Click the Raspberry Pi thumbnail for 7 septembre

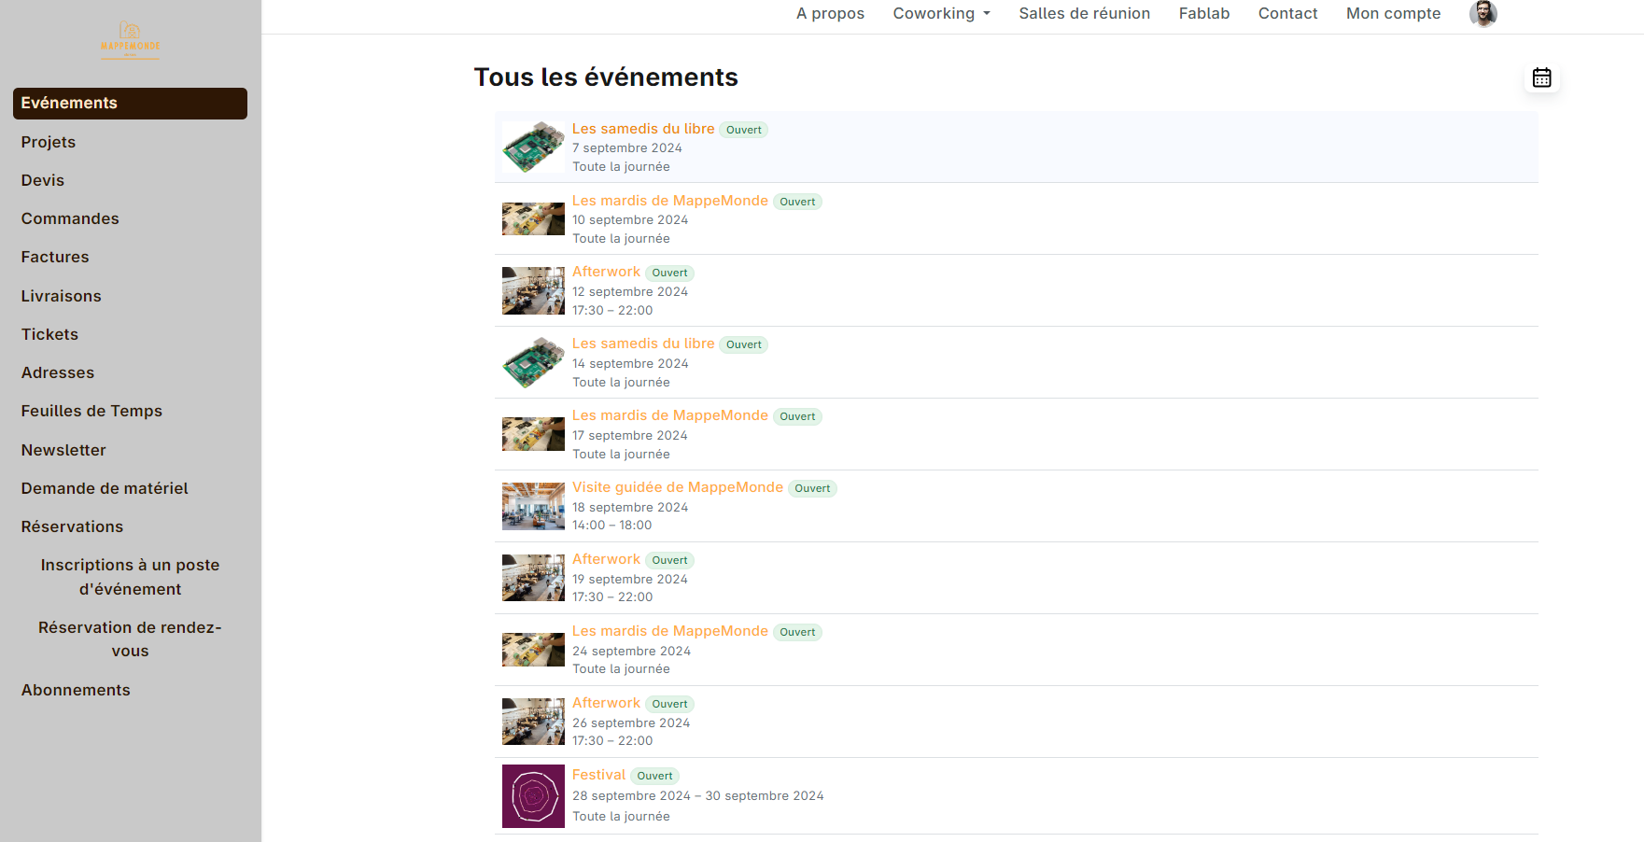click(x=533, y=147)
